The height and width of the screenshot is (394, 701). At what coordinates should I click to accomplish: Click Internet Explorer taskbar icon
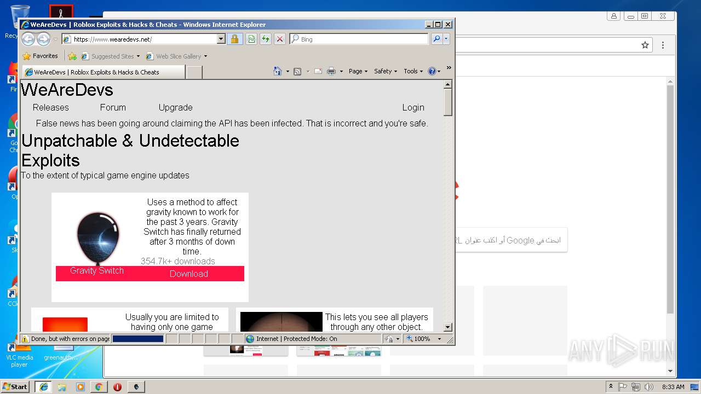coord(44,386)
